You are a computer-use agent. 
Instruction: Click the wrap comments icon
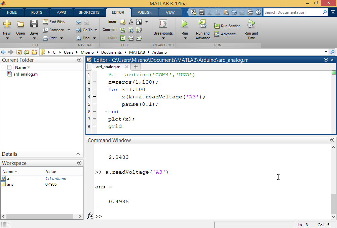coord(139,30)
